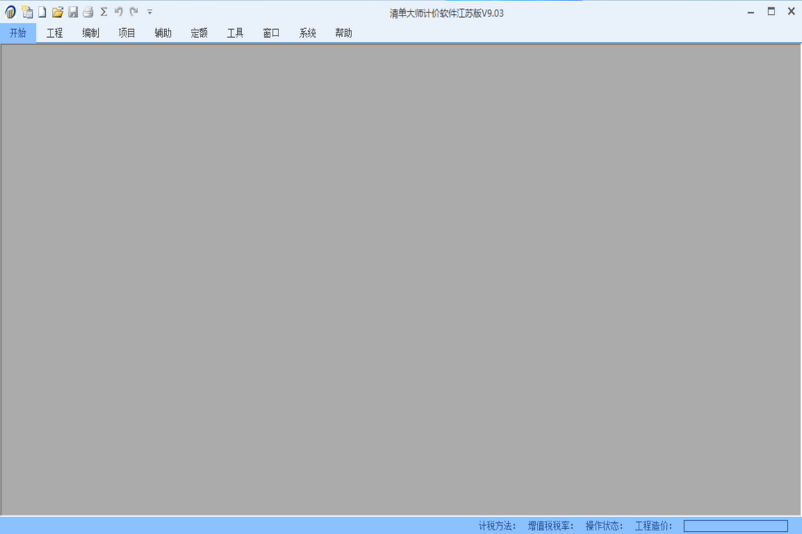Open the 辅助 menu
Image resolution: width=802 pixels, height=534 pixels.
pyautogui.click(x=163, y=33)
